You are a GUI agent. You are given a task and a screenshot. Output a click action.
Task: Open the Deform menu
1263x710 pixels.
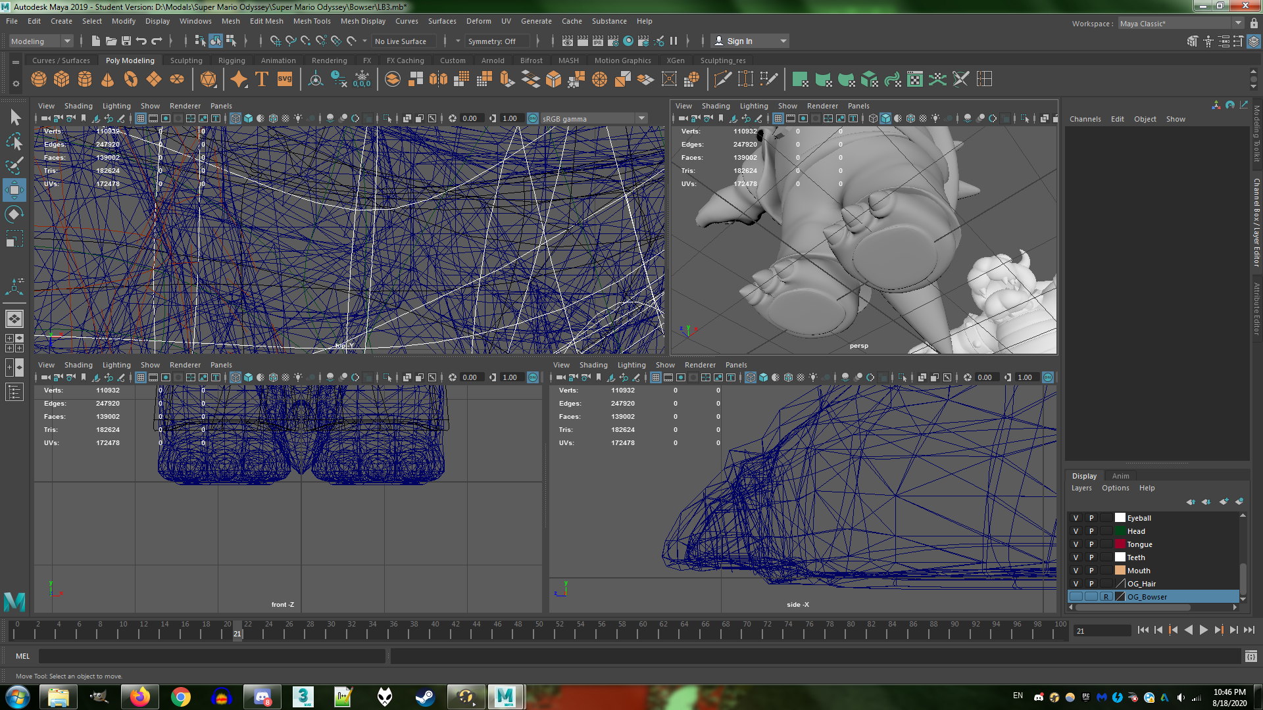coord(479,21)
